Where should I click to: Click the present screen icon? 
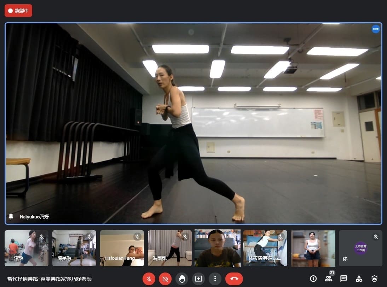coord(198,279)
